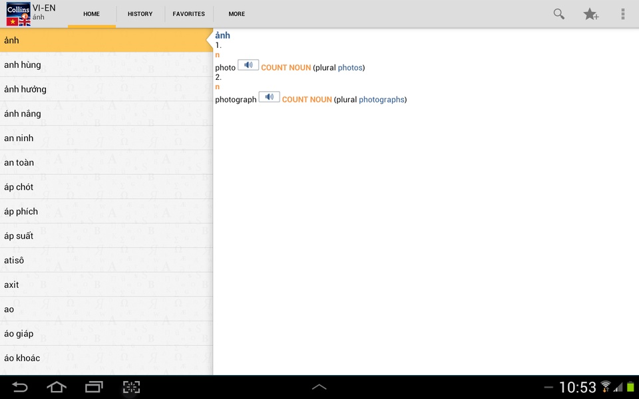Select "an ninh" in the word list
This screenshot has width=639, height=399.
point(106,138)
